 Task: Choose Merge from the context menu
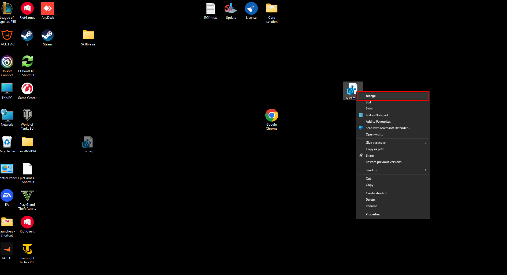click(393, 96)
